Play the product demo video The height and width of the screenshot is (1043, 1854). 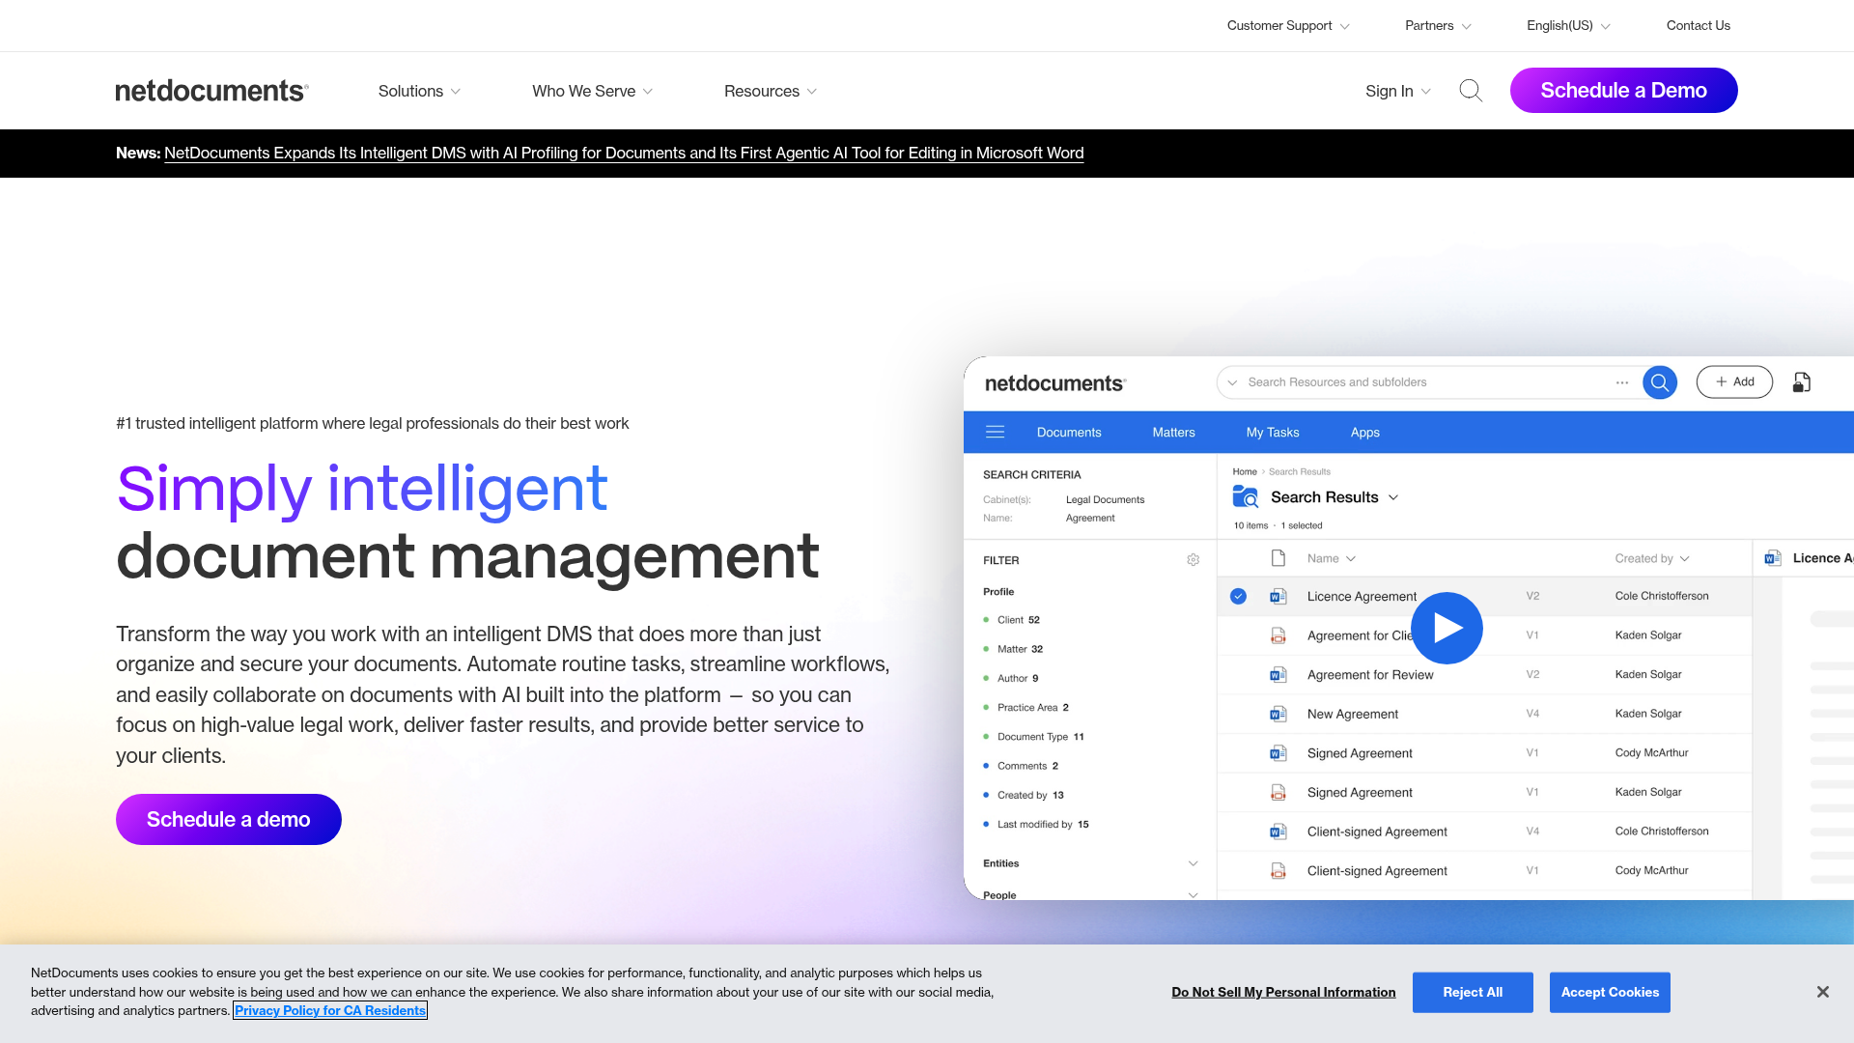[1447, 627]
